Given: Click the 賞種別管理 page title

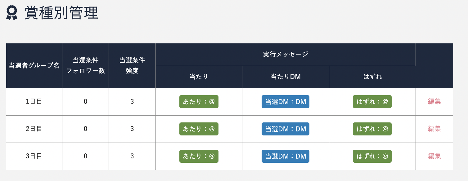Looking at the screenshot, I should (61, 13).
